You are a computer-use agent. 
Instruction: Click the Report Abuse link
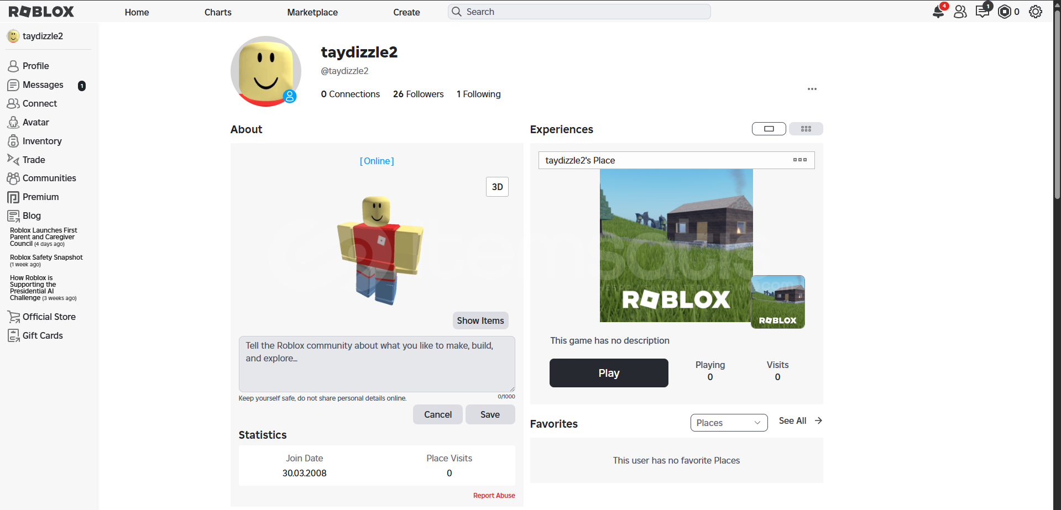click(x=494, y=496)
